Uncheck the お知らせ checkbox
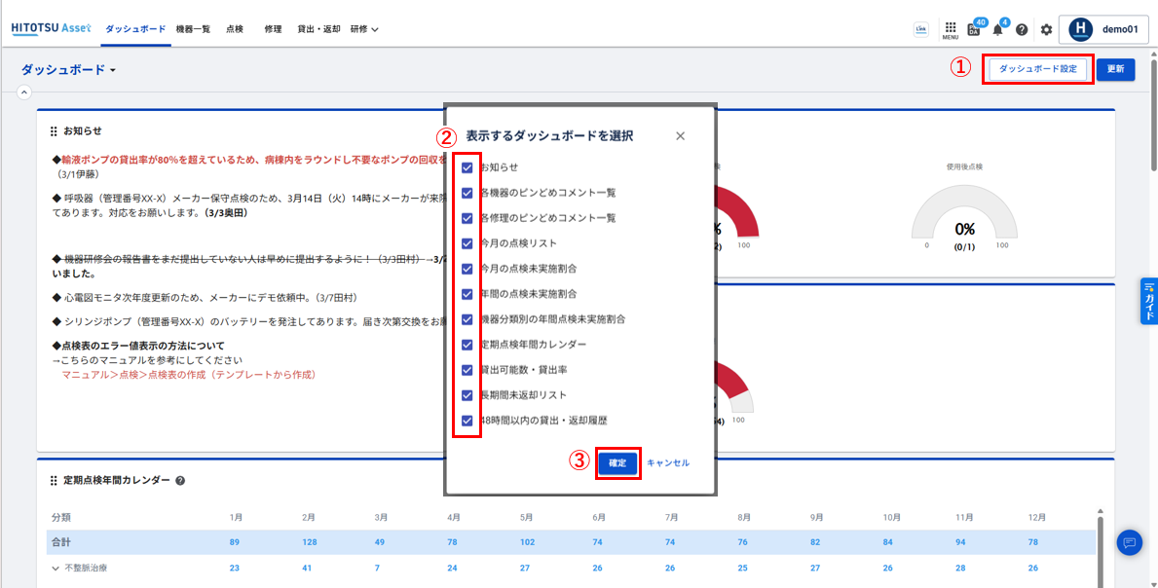 click(467, 167)
